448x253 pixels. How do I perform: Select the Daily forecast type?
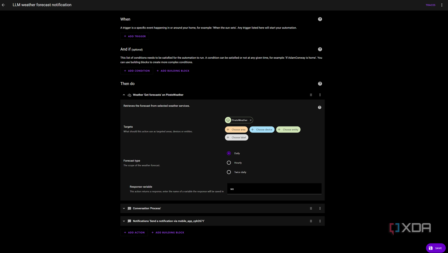(229, 153)
